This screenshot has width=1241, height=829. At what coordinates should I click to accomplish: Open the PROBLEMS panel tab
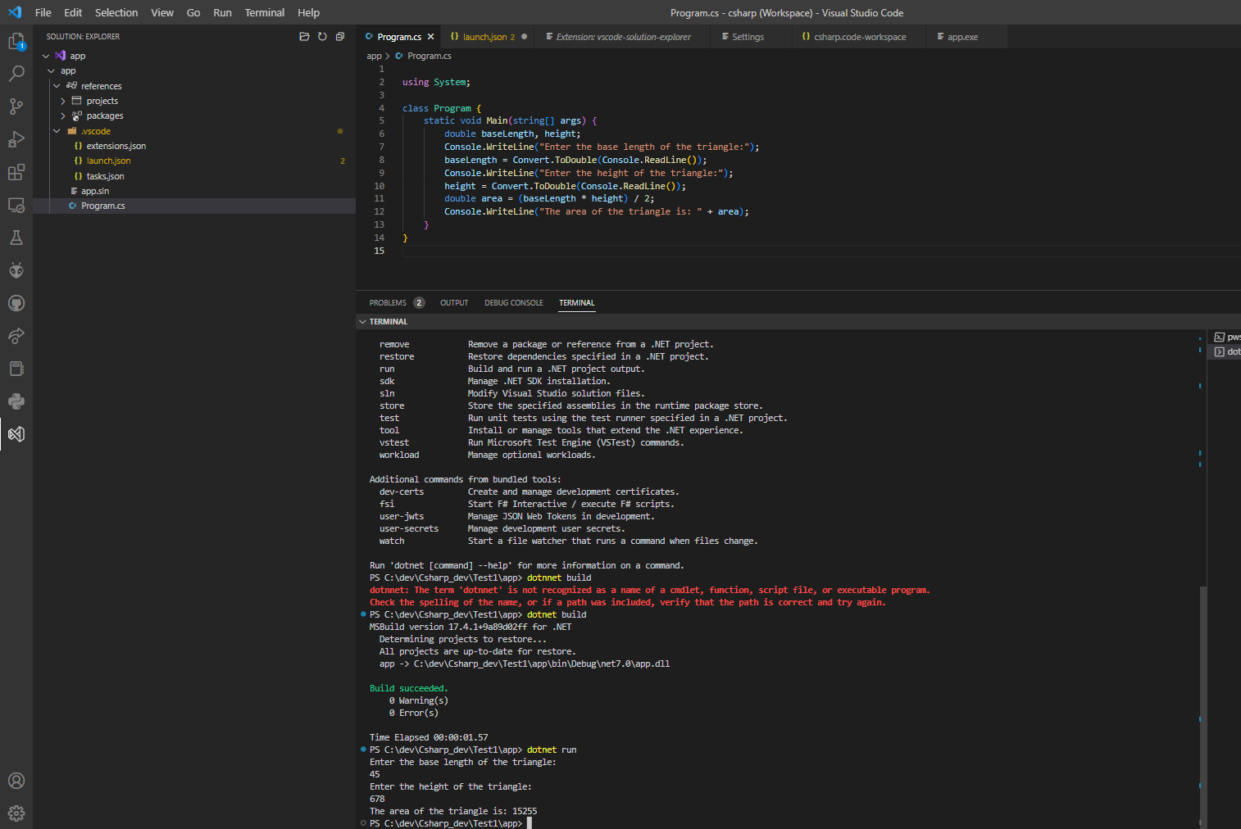point(397,303)
